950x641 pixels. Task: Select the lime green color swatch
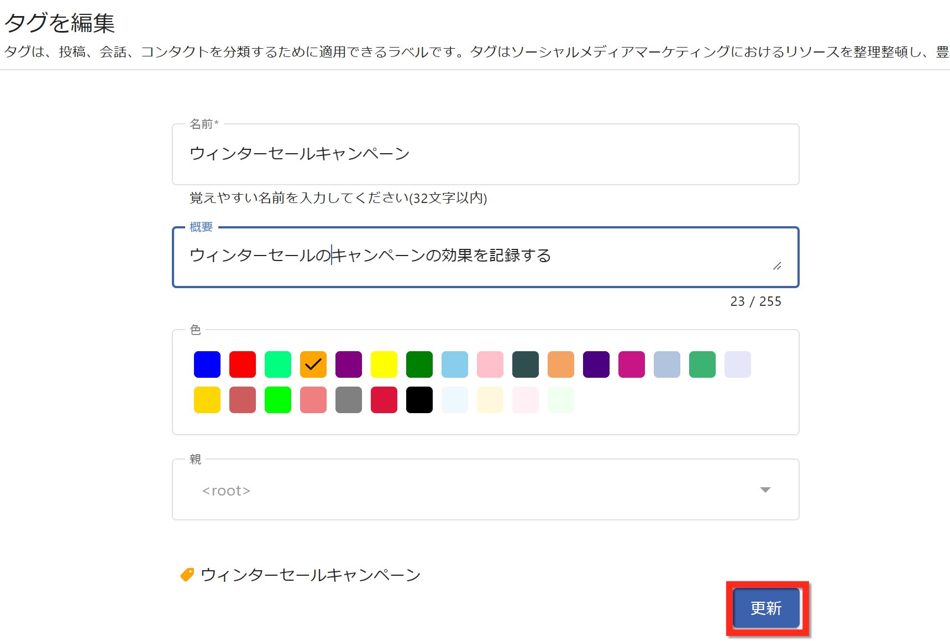(x=278, y=400)
